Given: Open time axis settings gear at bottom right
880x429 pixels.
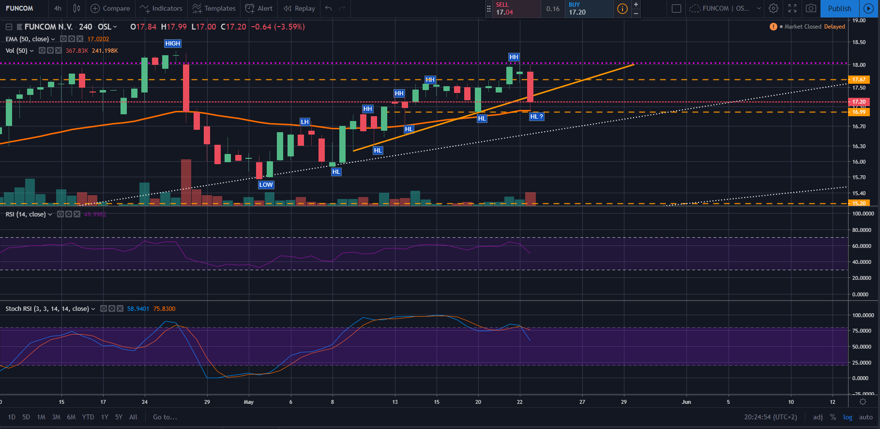Looking at the screenshot, I should pos(863,402).
